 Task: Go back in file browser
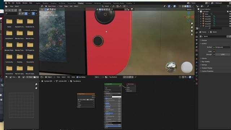pyautogui.click(x=6, y=10)
